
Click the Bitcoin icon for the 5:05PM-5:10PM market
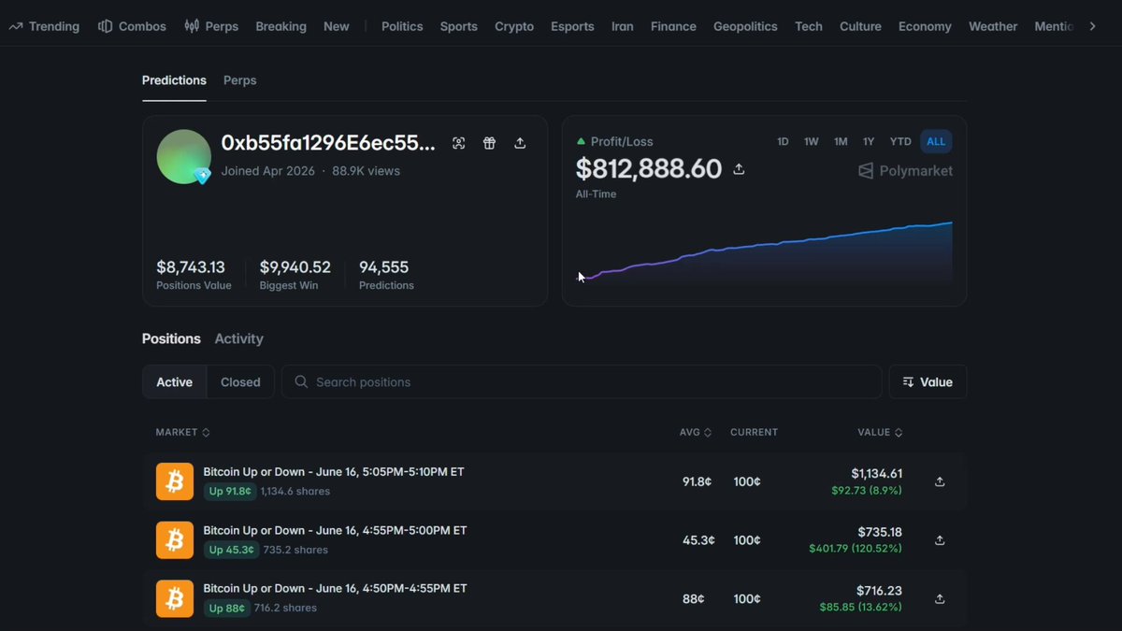click(x=175, y=481)
